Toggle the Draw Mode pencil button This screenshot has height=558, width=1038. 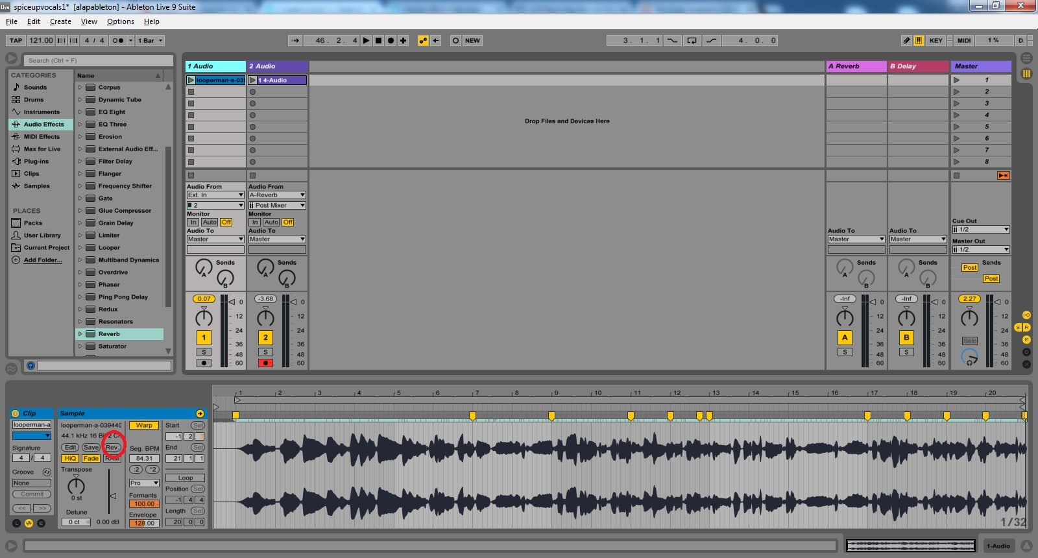(906, 40)
